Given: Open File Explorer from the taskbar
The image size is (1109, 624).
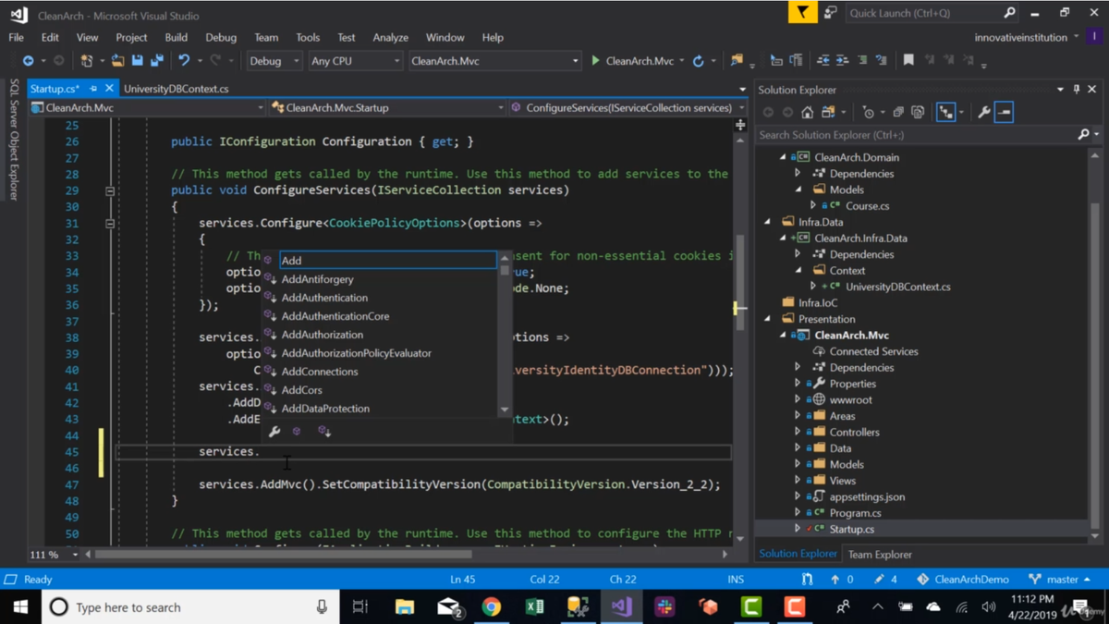Looking at the screenshot, I should (405, 607).
